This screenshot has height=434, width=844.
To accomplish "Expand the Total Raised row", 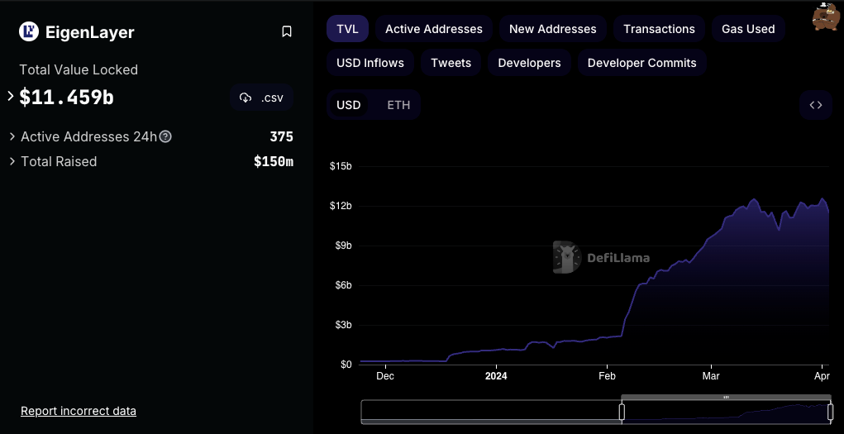I will point(12,161).
